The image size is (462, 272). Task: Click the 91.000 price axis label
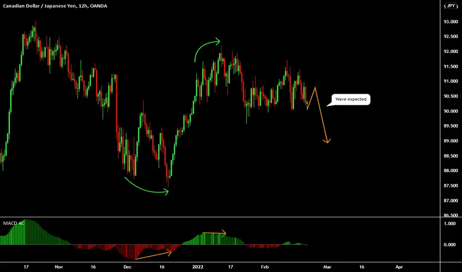coord(451,81)
